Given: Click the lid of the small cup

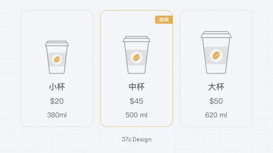Looking at the screenshot, I should point(57,43).
